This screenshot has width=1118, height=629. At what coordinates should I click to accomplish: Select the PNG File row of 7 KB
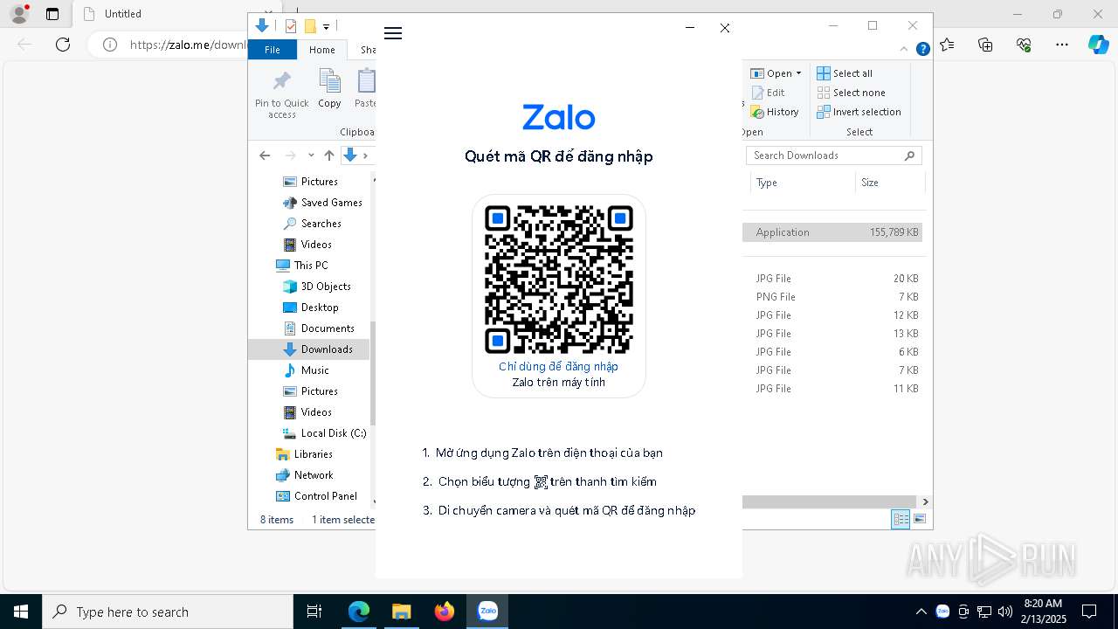(833, 297)
